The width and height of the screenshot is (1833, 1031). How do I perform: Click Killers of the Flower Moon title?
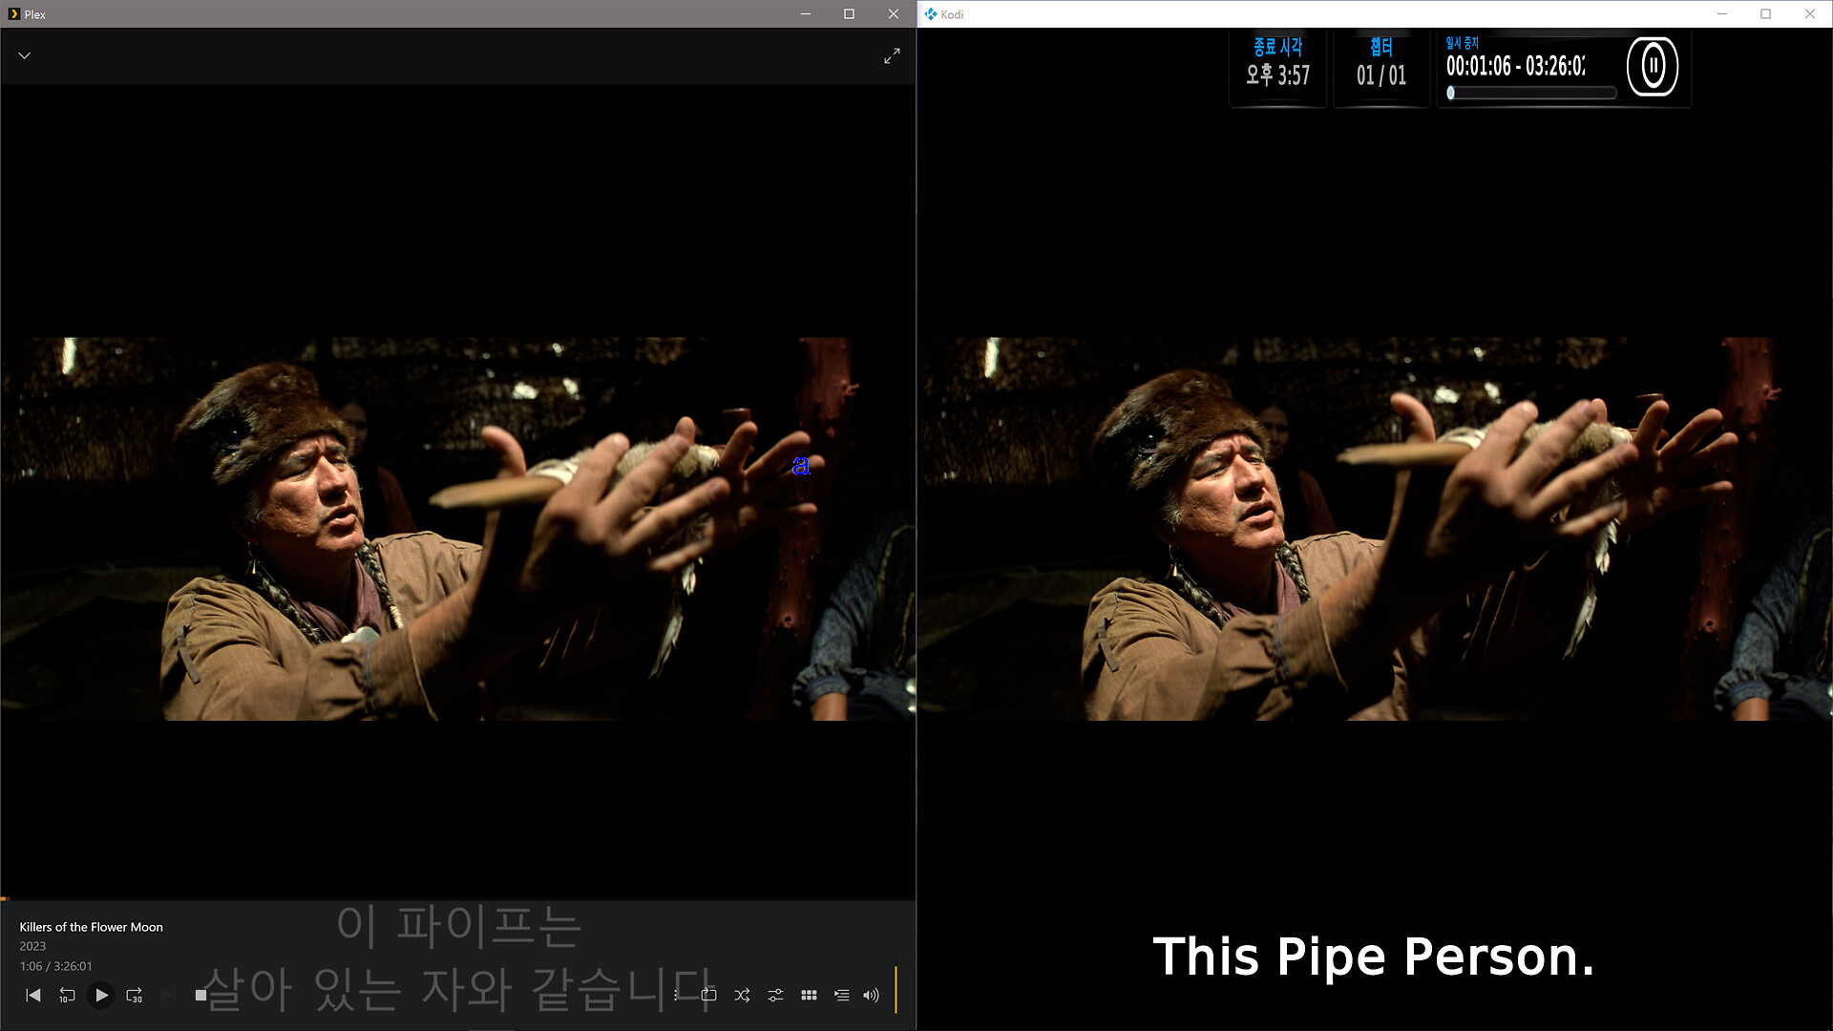[91, 927]
